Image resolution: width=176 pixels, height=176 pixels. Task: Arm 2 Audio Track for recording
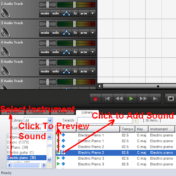click(x=84, y=14)
